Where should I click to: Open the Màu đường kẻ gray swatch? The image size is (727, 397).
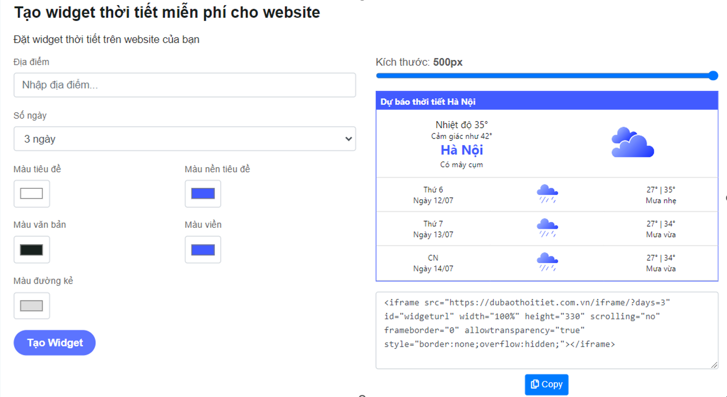[32, 306]
